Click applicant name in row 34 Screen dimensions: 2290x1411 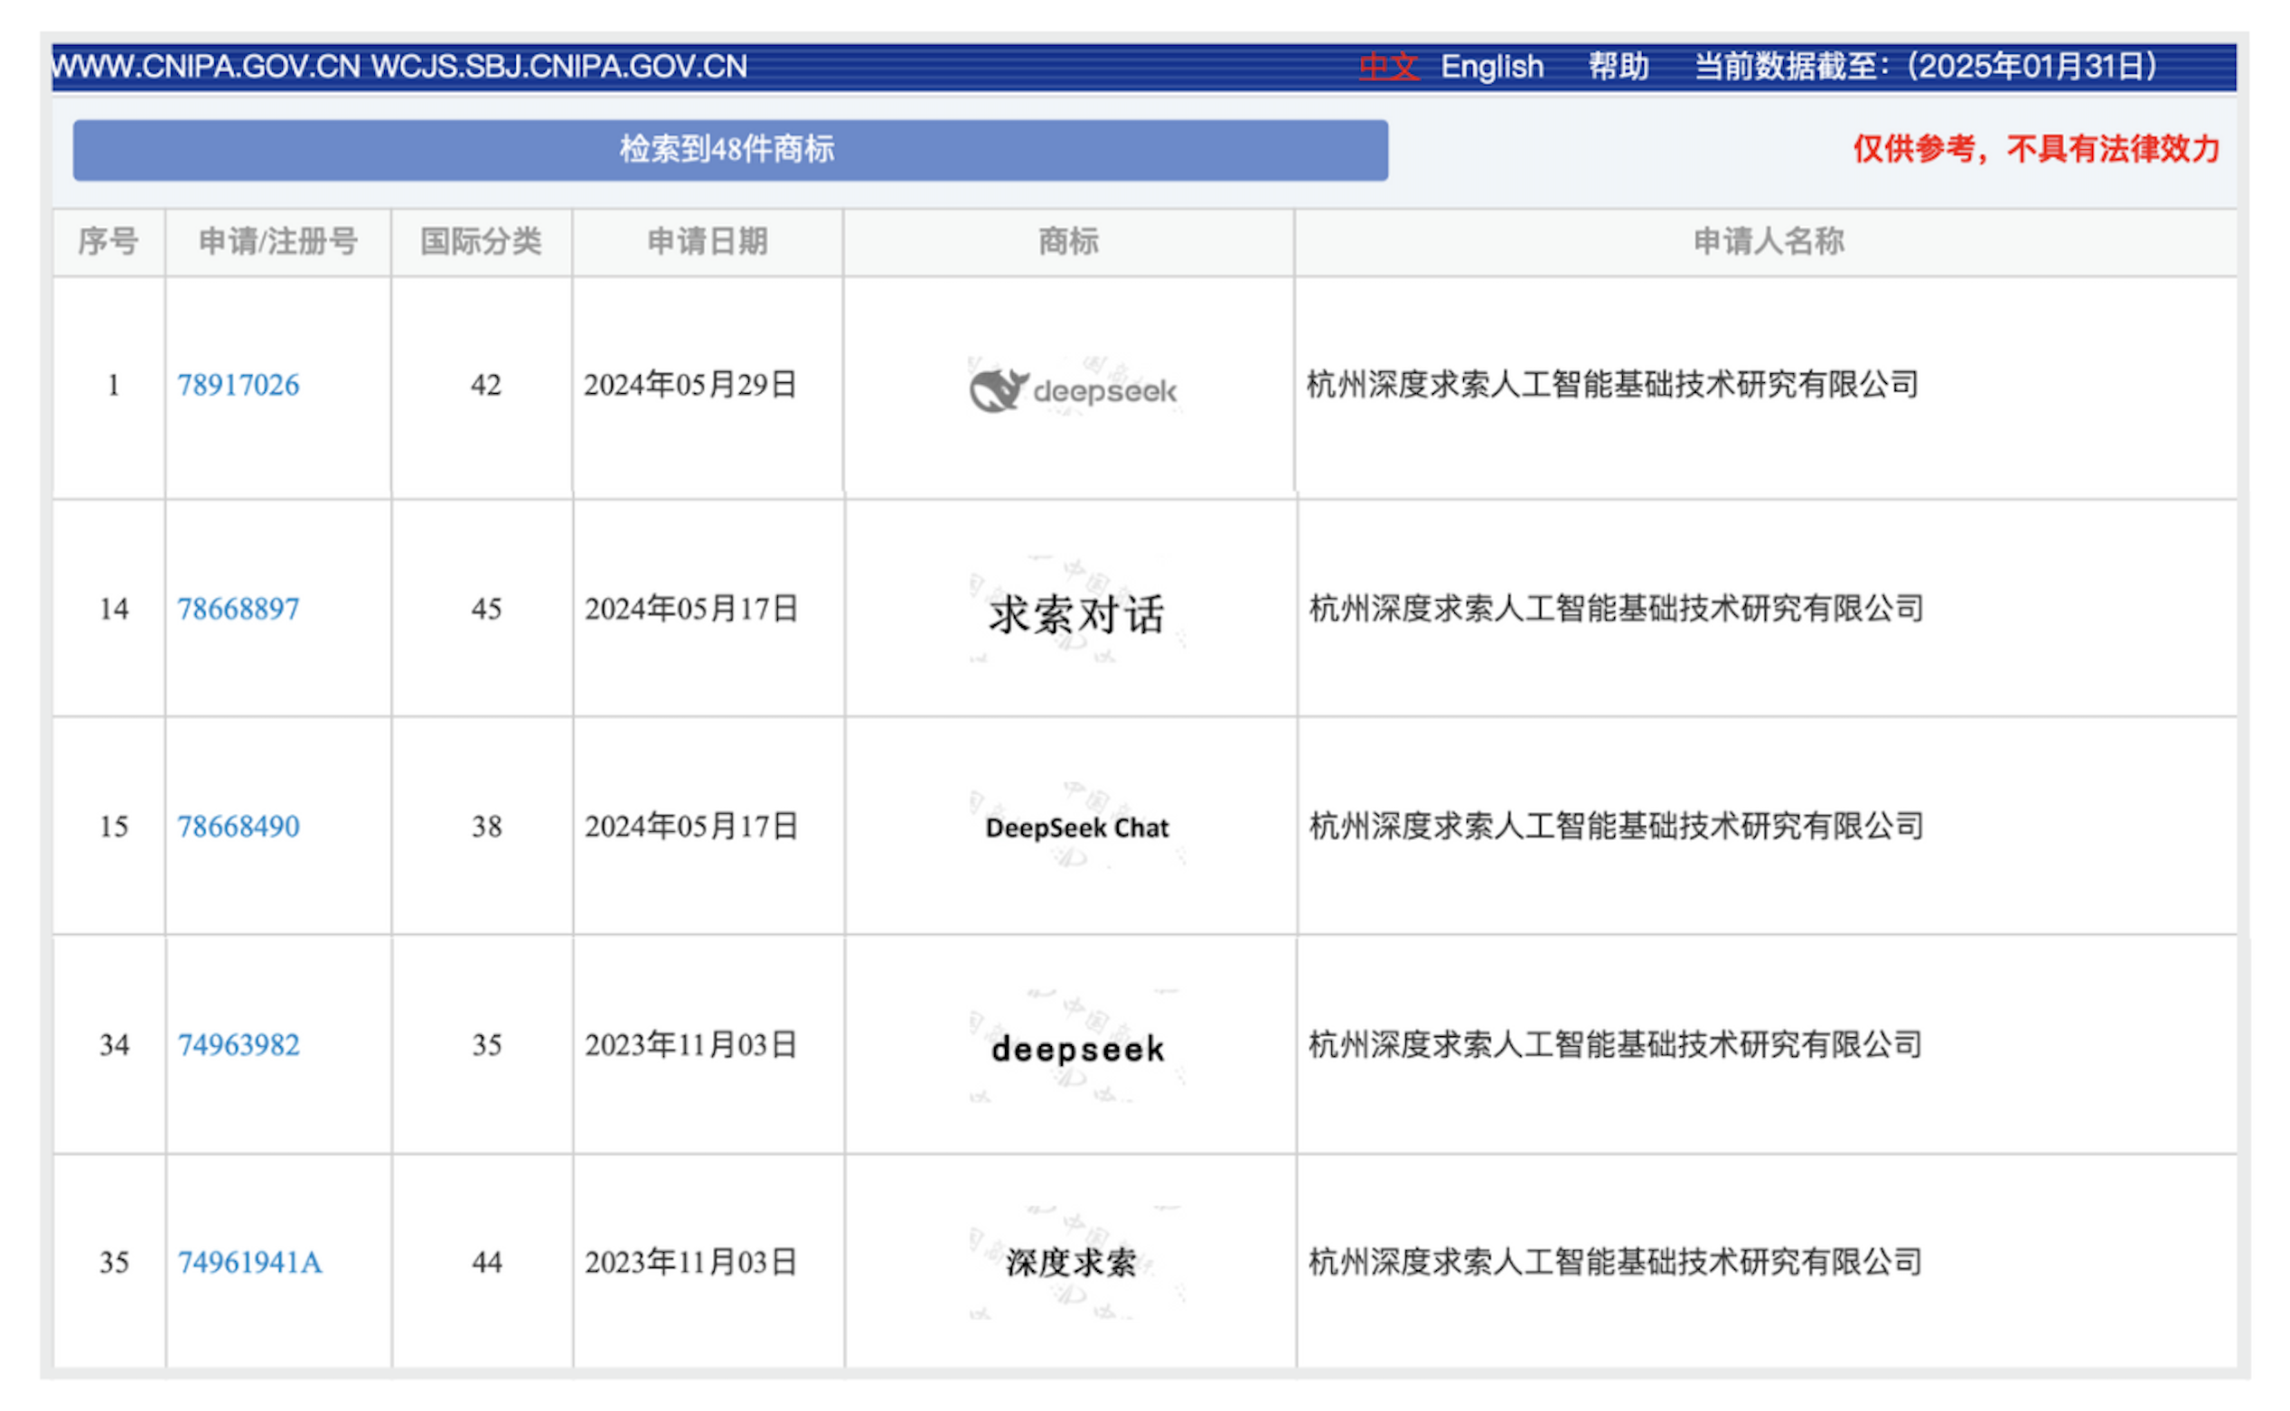[x=1615, y=1044]
